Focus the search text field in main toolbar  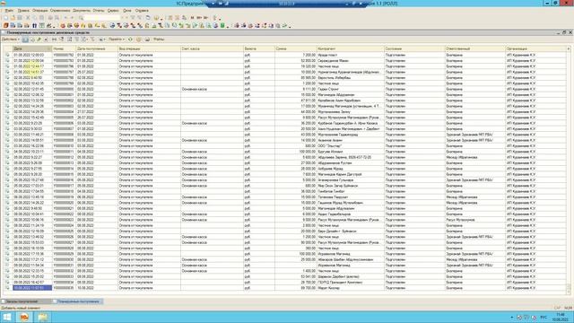tap(102, 18)
